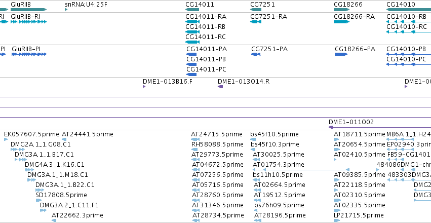Select the CG7251 gene label

[262, 5]
